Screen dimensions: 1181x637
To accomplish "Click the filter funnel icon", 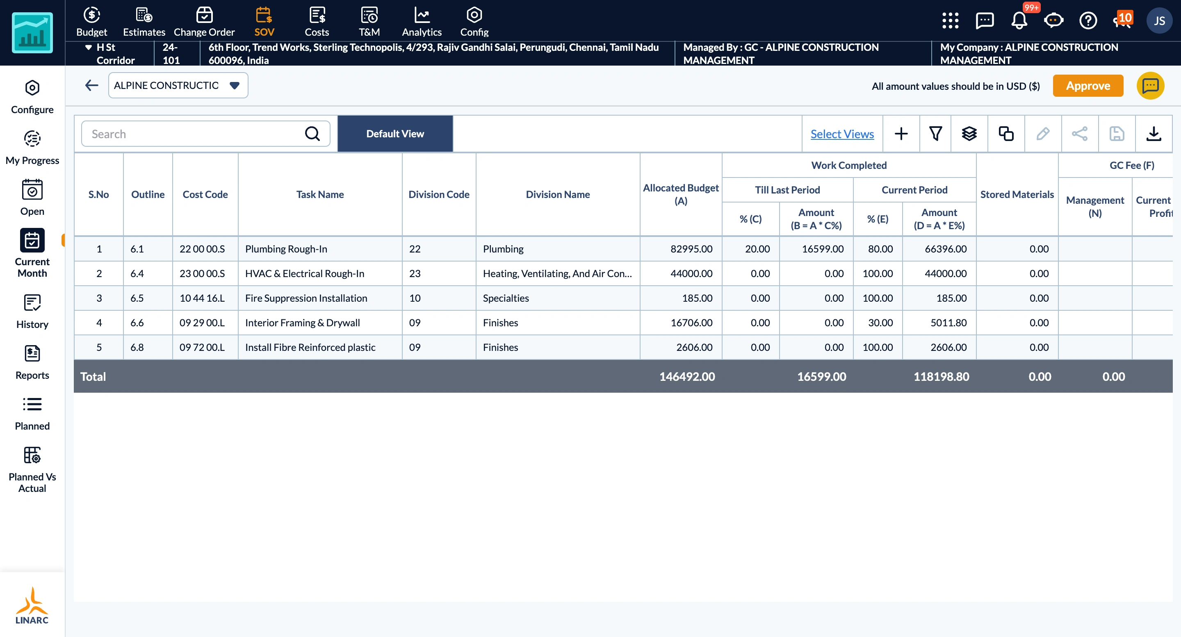I will (935, 134).
